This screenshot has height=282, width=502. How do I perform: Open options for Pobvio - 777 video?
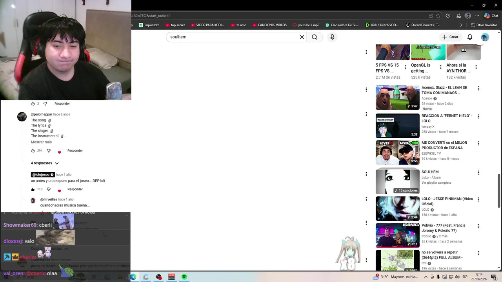coord(478,226)
